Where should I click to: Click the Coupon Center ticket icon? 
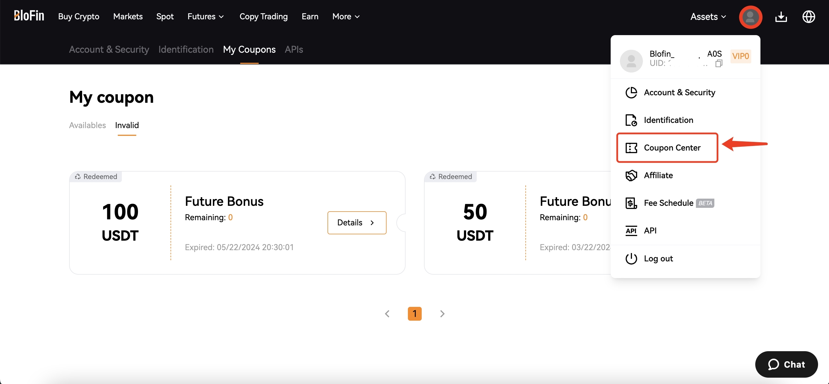tap(631, 148)
